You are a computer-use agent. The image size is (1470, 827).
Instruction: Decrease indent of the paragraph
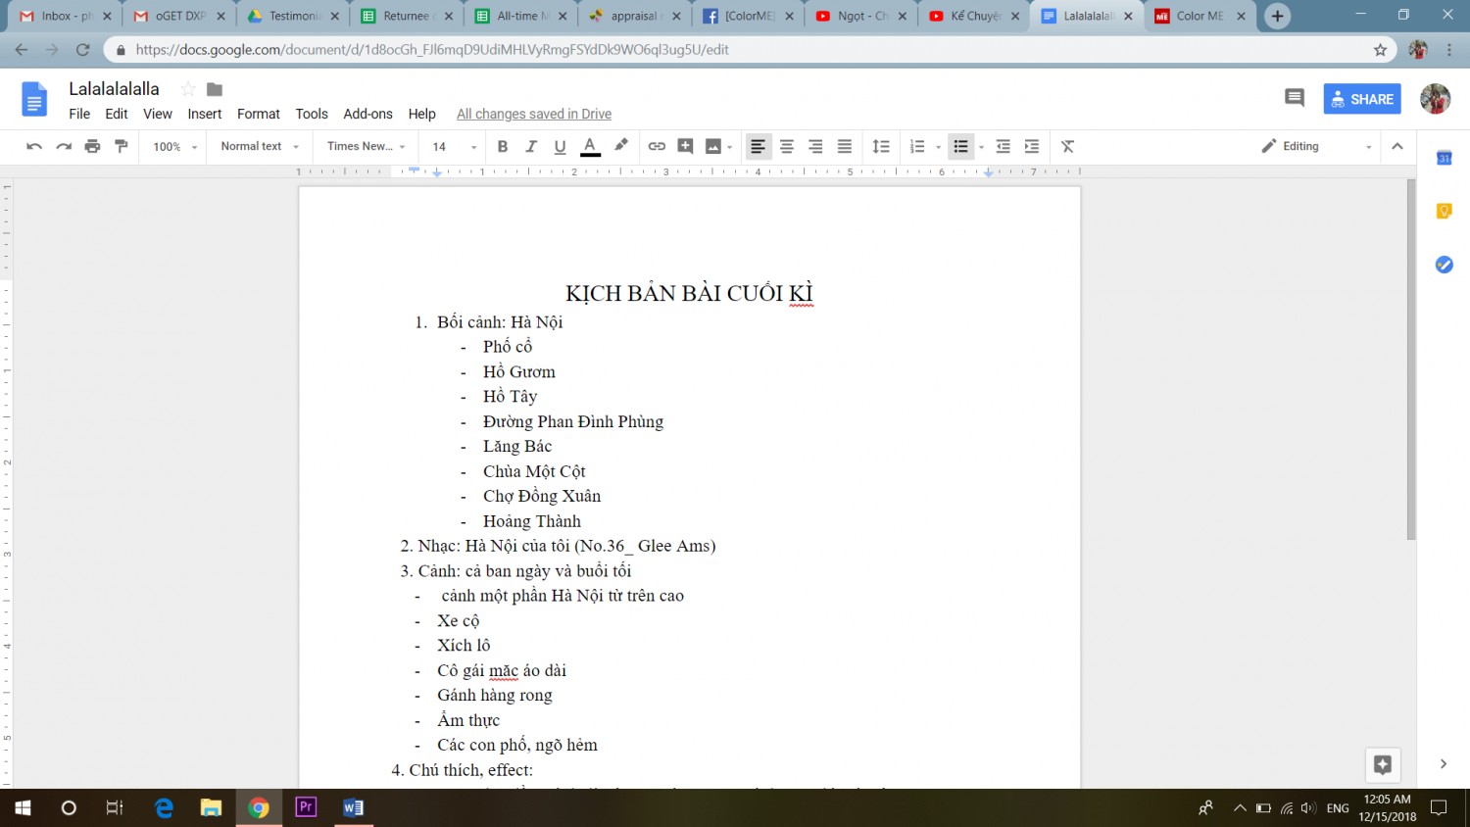tap(1003, 146)
